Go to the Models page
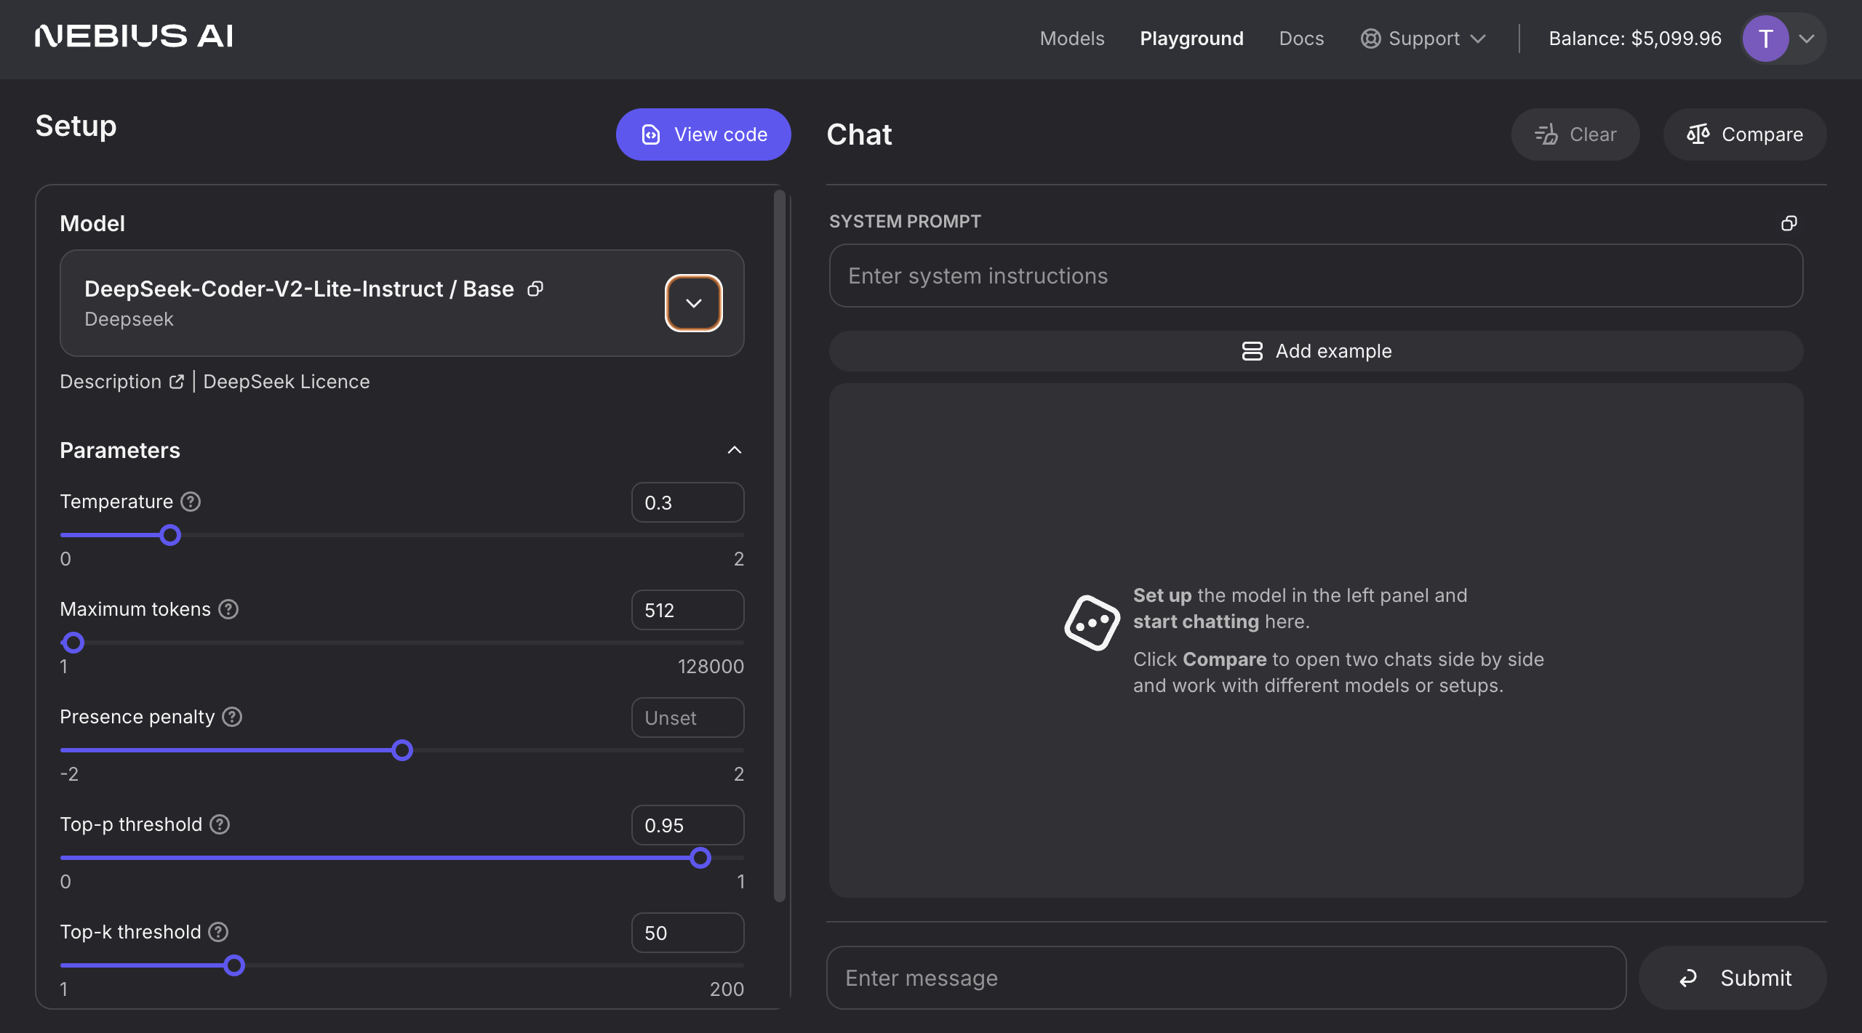The width and height of the screenshot is (1862, 1033). [1072, 39]
